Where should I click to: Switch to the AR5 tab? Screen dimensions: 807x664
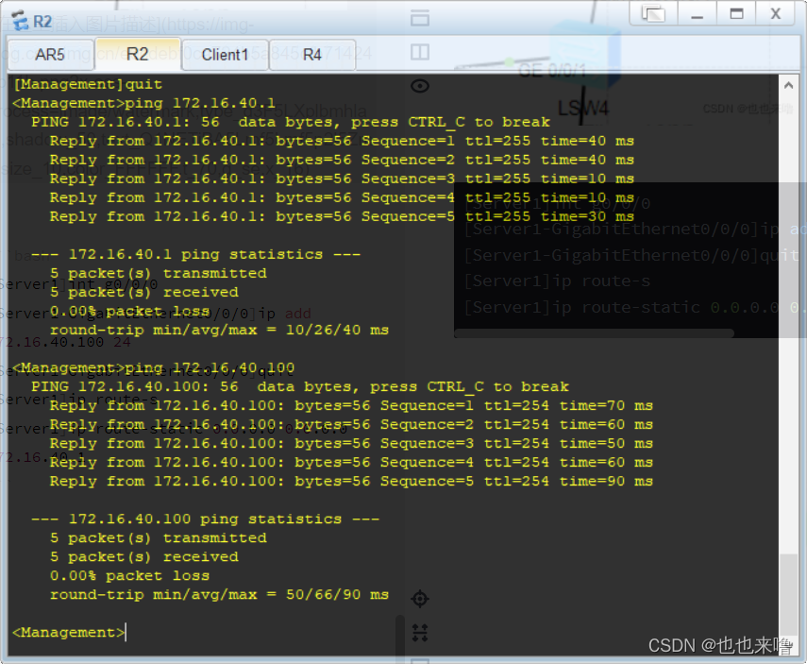50,54
